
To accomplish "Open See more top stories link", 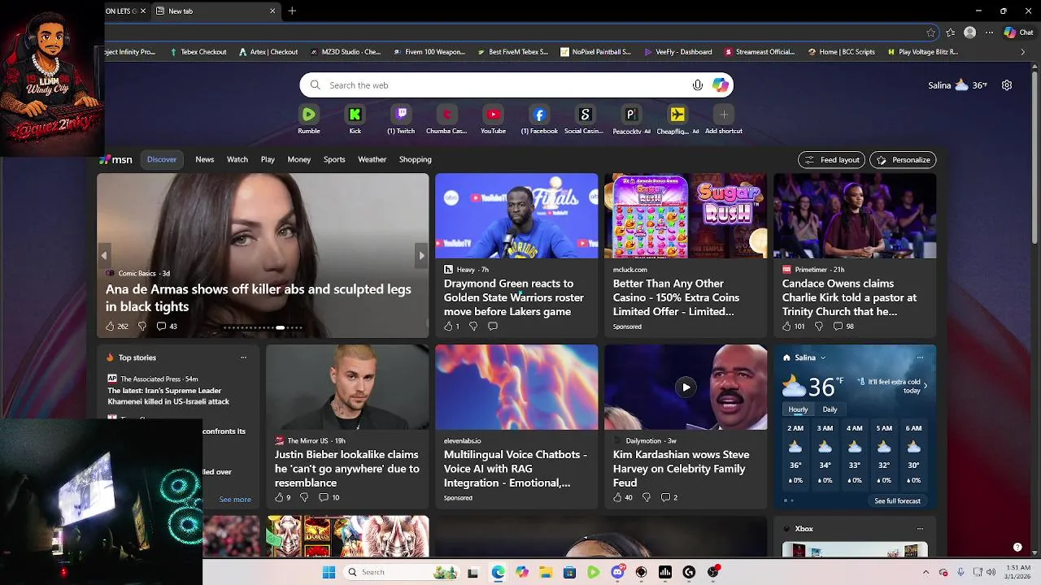I will (x=235, y=500).
